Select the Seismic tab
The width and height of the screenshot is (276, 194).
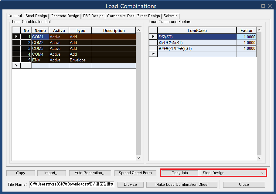[171, 16]
